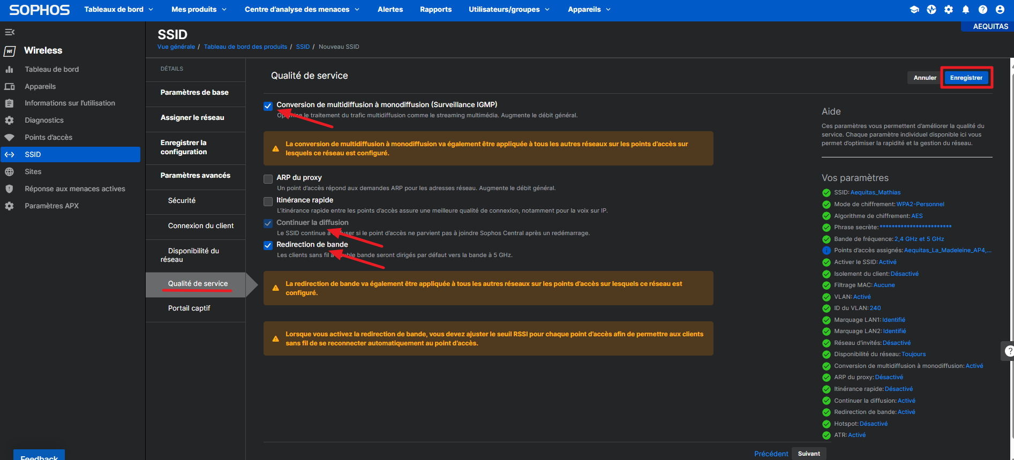
Task: Open Tableau de bord des produits breadcrumb
Action: (x=245, y=47)
